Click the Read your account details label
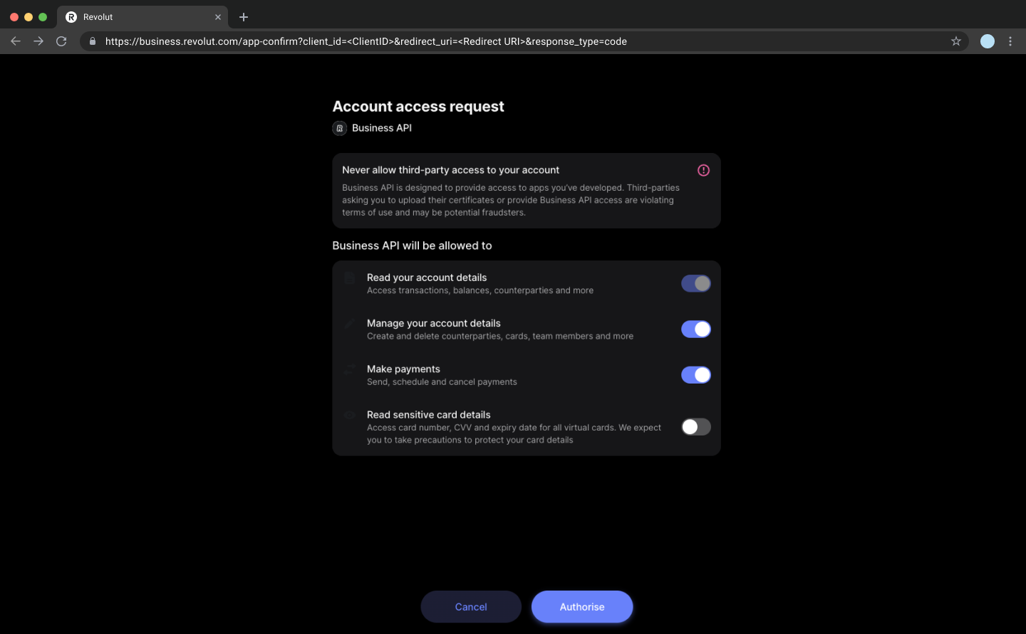The image size is (1026, 634). click(427, 278)
